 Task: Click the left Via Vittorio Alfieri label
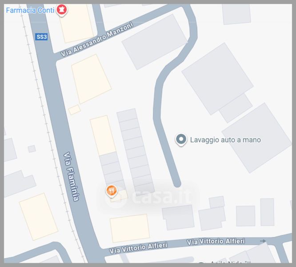pyautogui.click(x=138, y=248)
